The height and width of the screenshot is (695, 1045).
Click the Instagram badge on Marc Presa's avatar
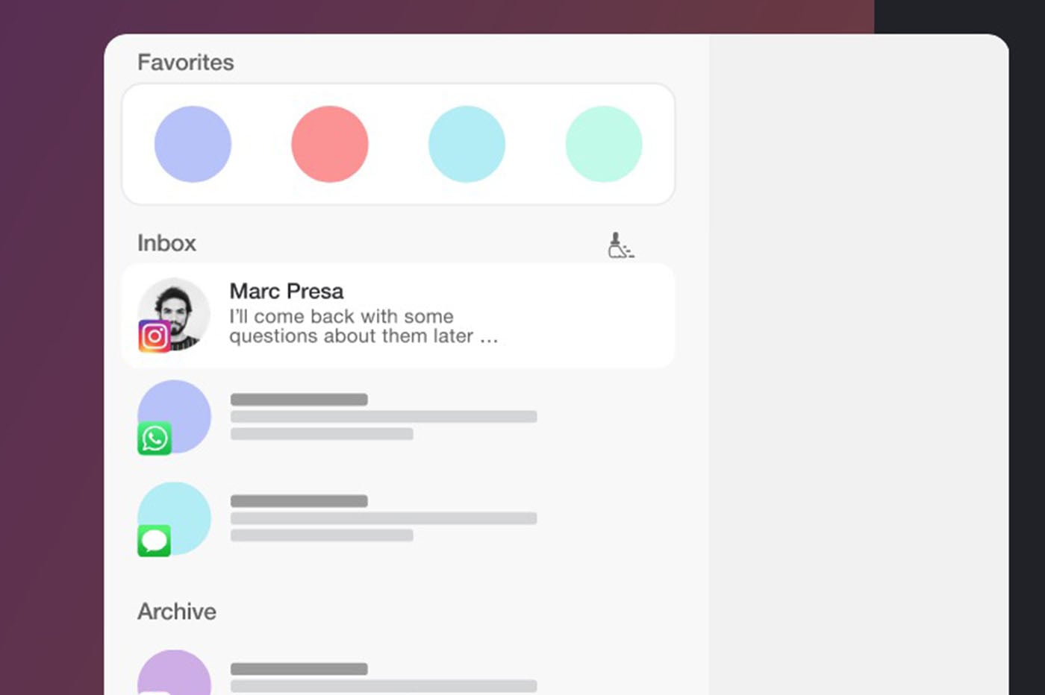(x=155, y=336)
